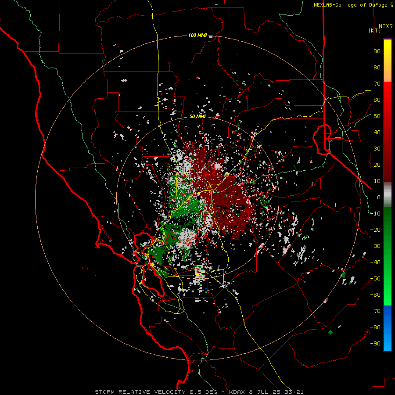
Task: Click the 10 value on the velocity scale
Action: [x=377, y=181]
